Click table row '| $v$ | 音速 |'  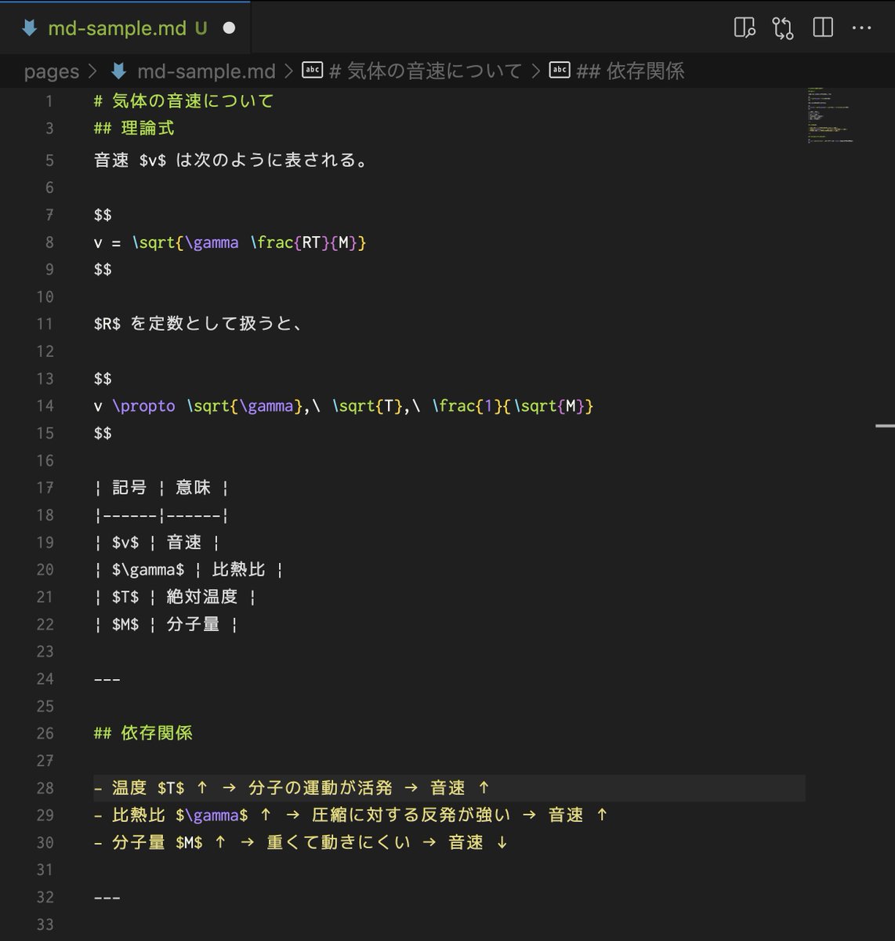(157, 543)
